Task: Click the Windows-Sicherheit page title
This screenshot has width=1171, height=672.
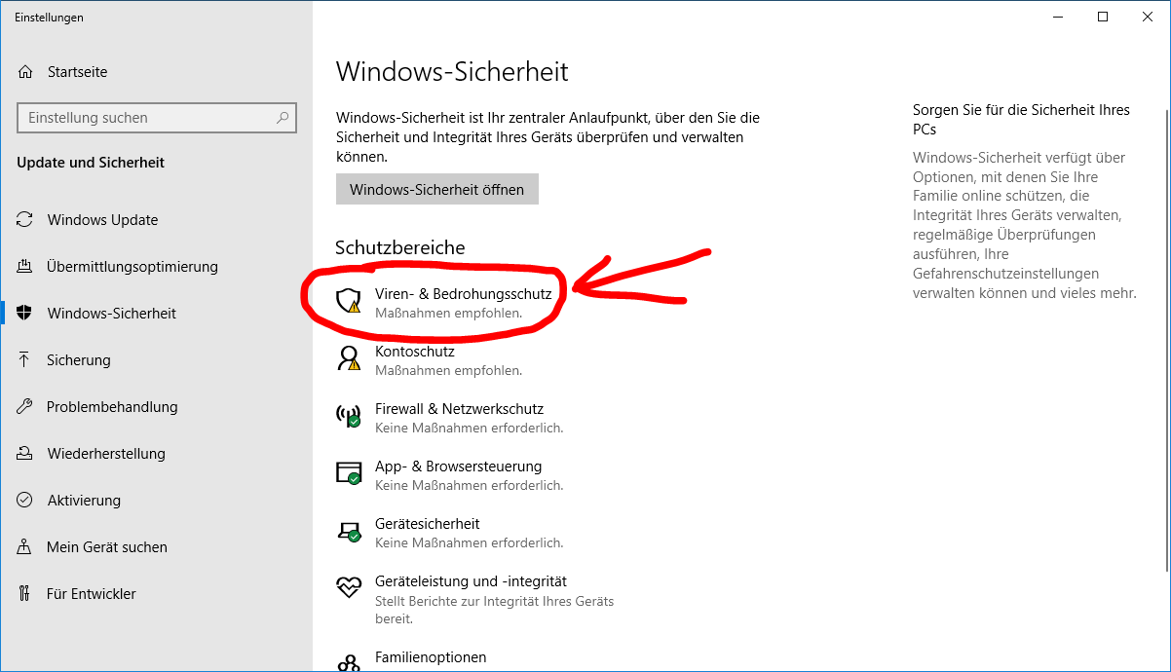Action: point(452,71)
